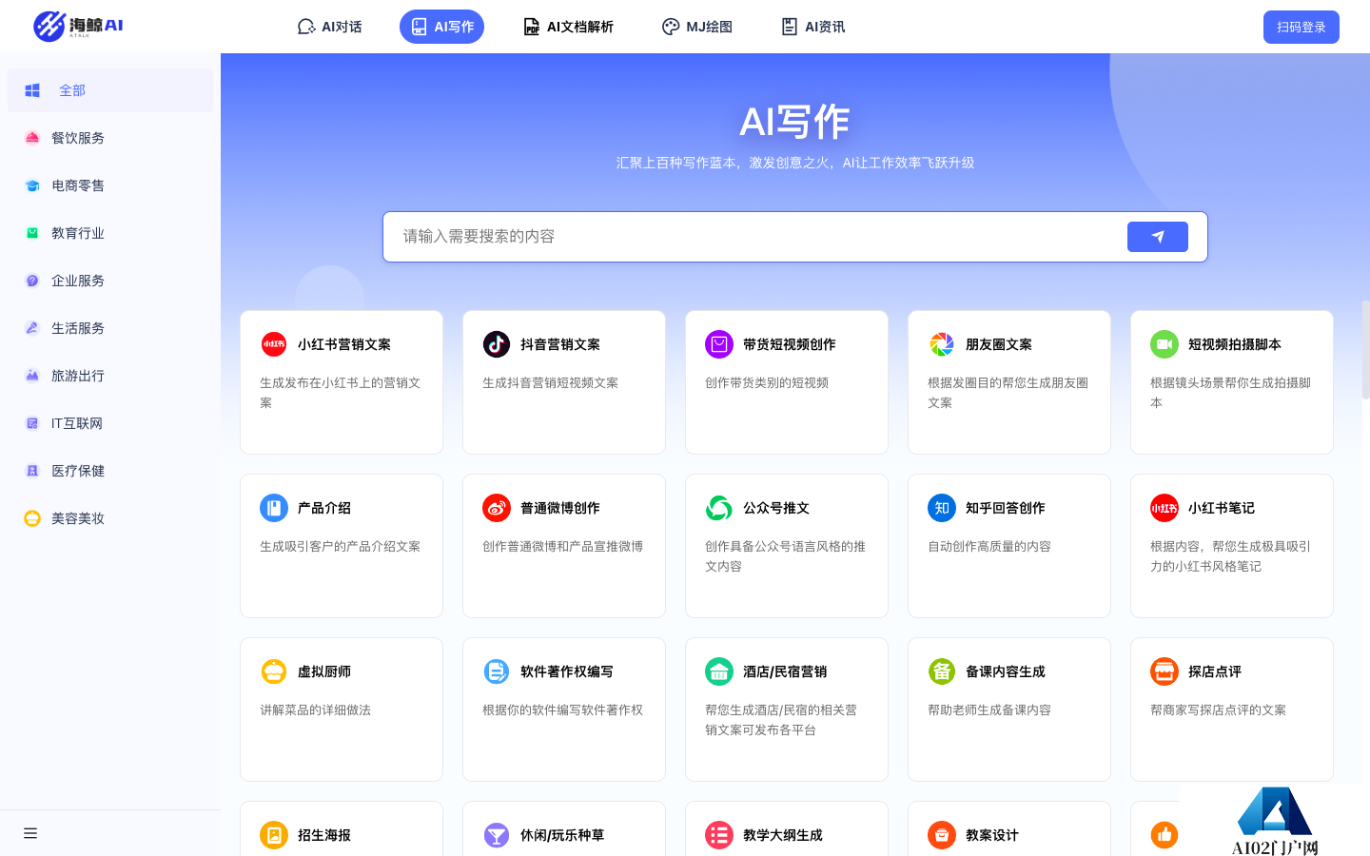Click text 讲解菜品的详细做法
This screenshot has height=856, width=1370.
[316, 710]
